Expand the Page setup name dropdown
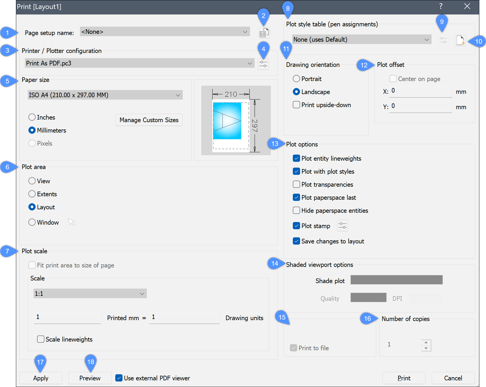This screenshot has height=387, width=486. 165,32
